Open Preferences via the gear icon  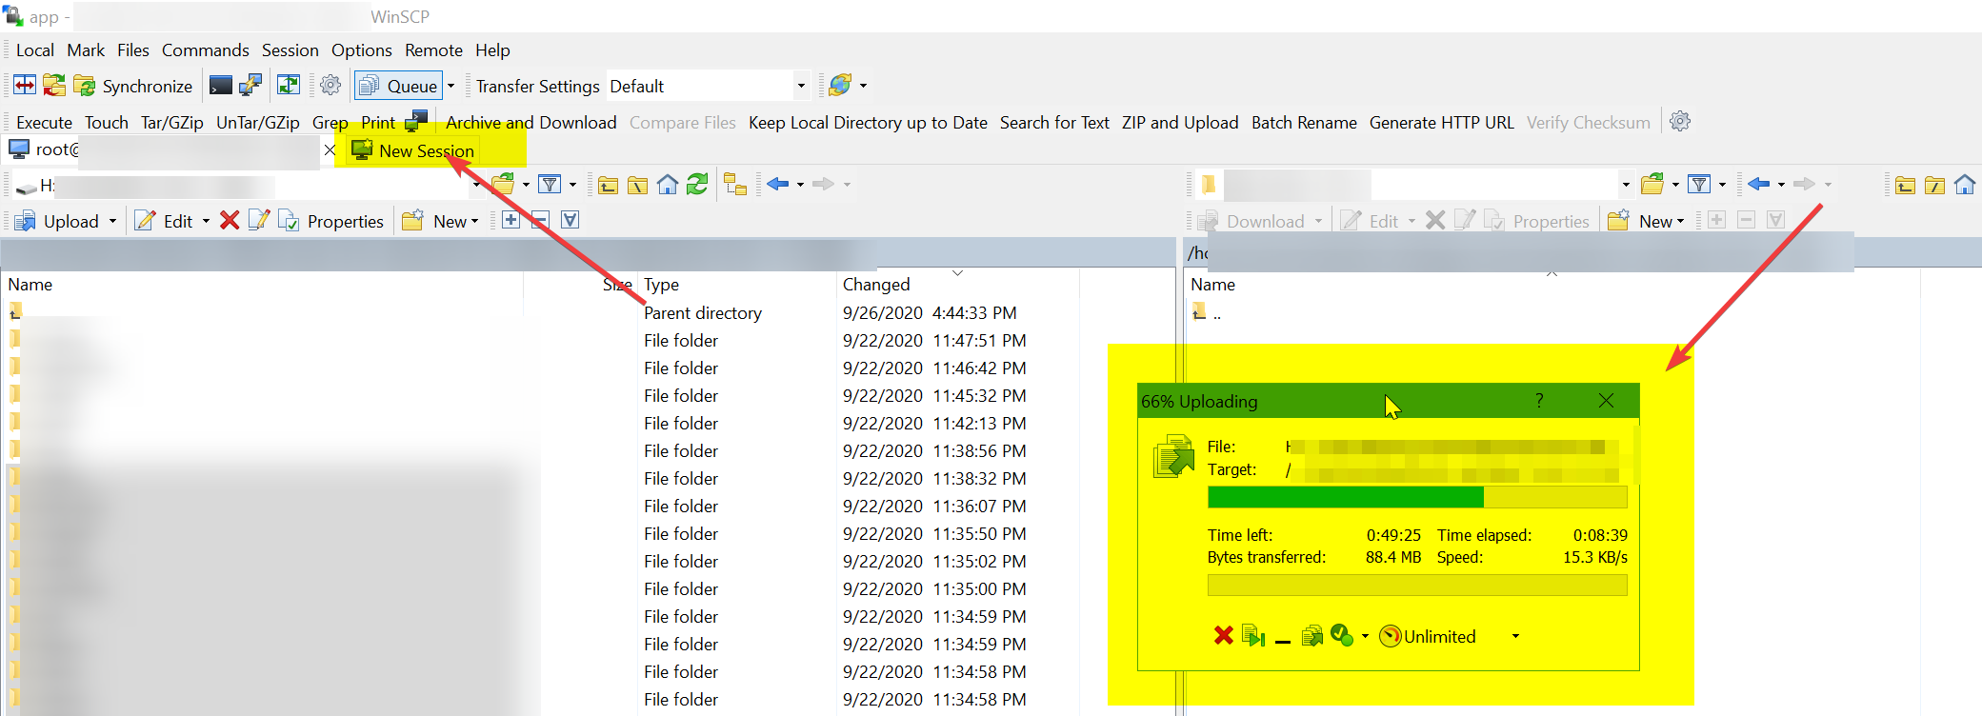(x=330, y=86)
